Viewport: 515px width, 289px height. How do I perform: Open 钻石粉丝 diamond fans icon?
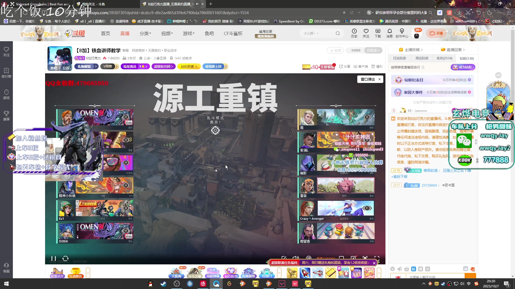click(x=231, y=273)
